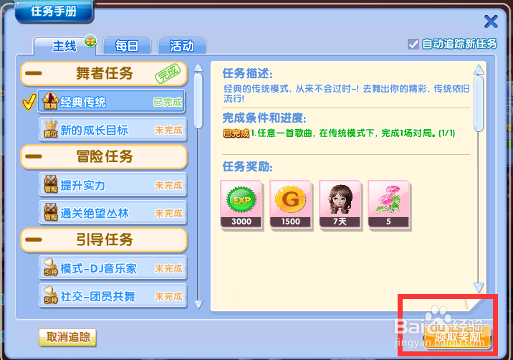
Task: Click the gold coin 1500 reward icon
Action: 290,204
